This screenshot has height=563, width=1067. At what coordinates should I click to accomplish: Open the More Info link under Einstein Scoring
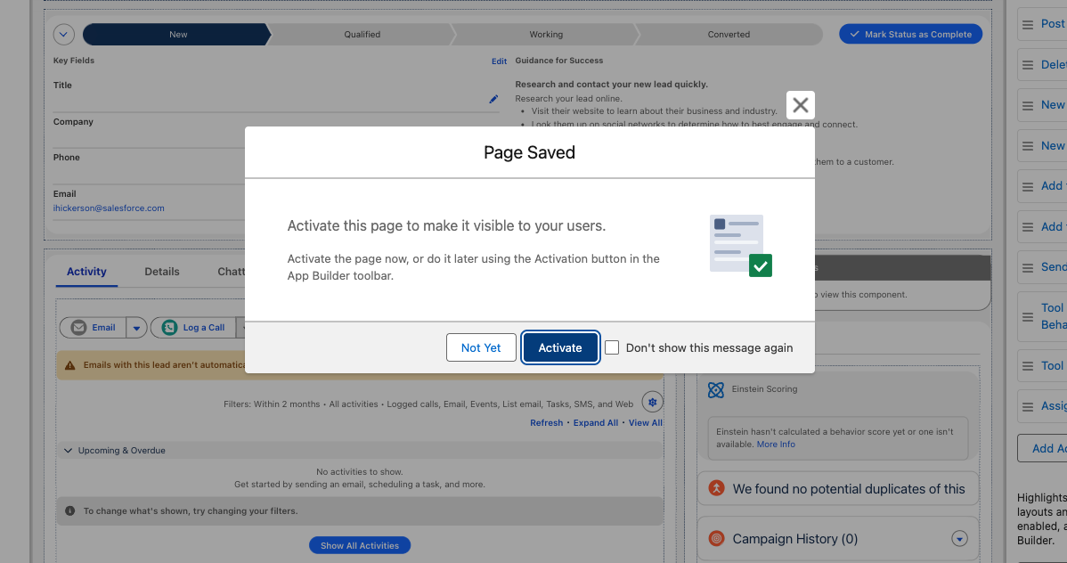(x=776, y=445)
